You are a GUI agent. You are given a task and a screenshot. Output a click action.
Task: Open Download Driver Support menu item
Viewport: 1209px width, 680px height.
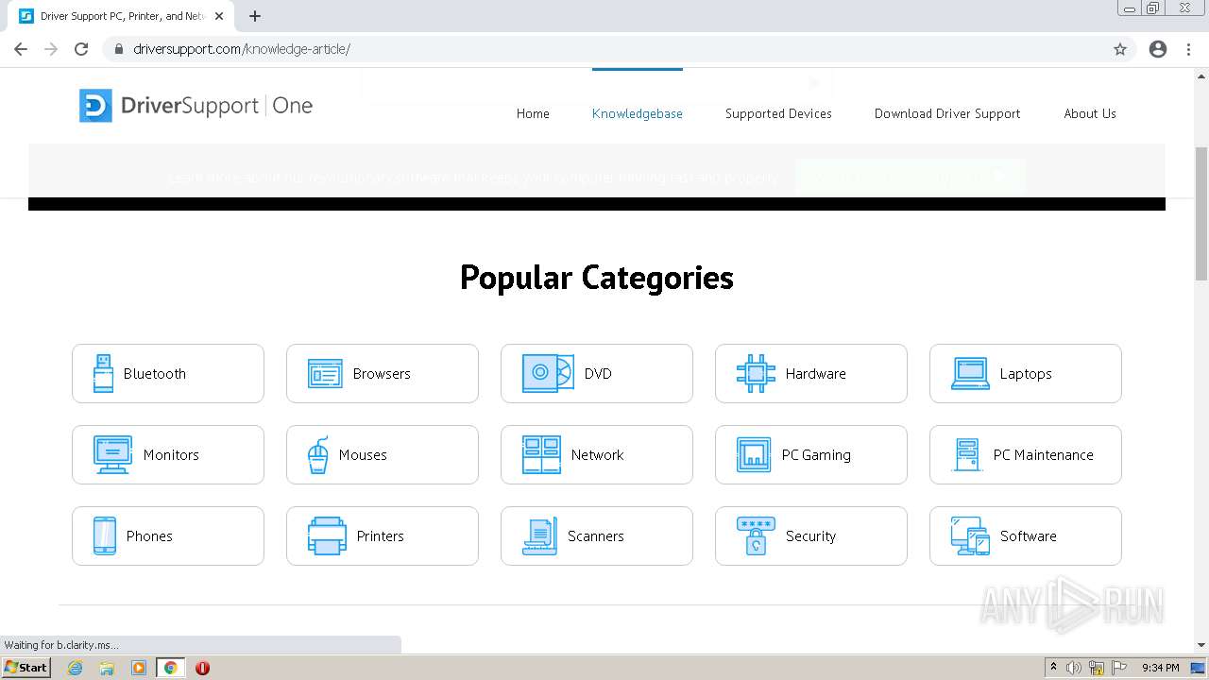(x=947, y=113)
